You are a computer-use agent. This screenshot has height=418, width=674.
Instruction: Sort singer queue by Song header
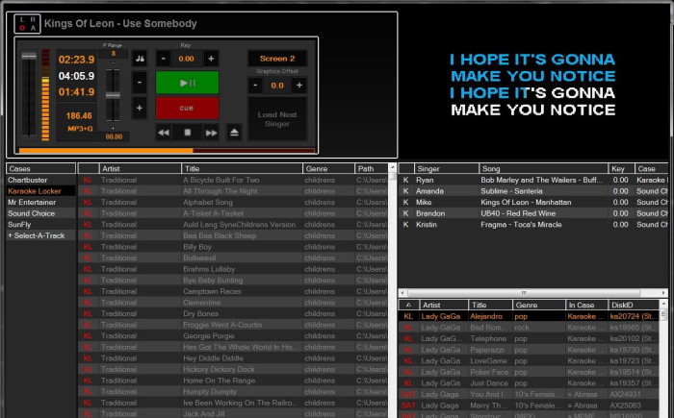(x=544, y=169)
